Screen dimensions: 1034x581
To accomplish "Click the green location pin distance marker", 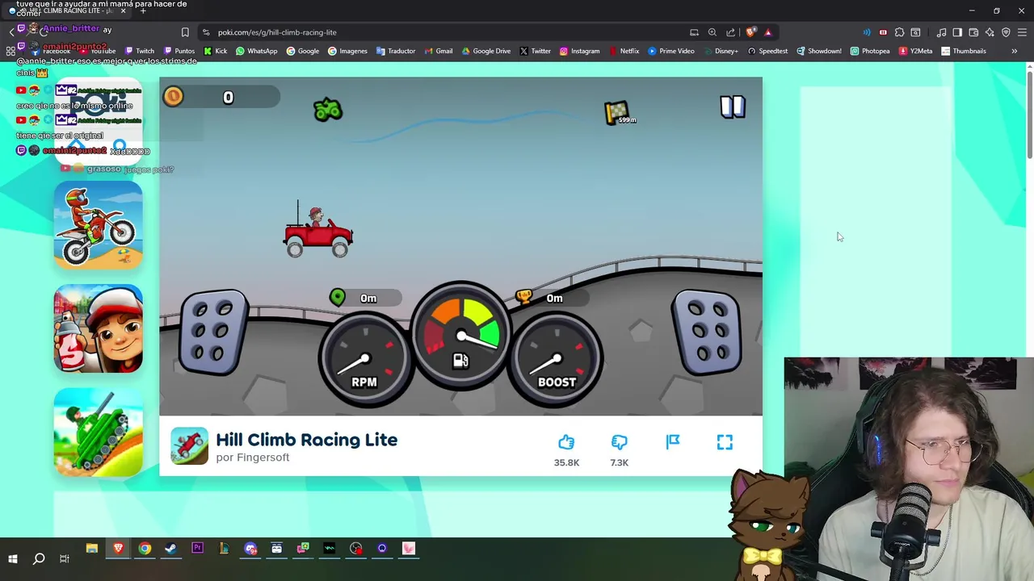I will click(x=338, y=298).
